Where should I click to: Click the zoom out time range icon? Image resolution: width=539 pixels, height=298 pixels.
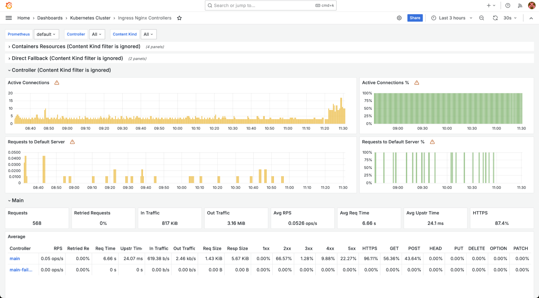coord(482,18)
